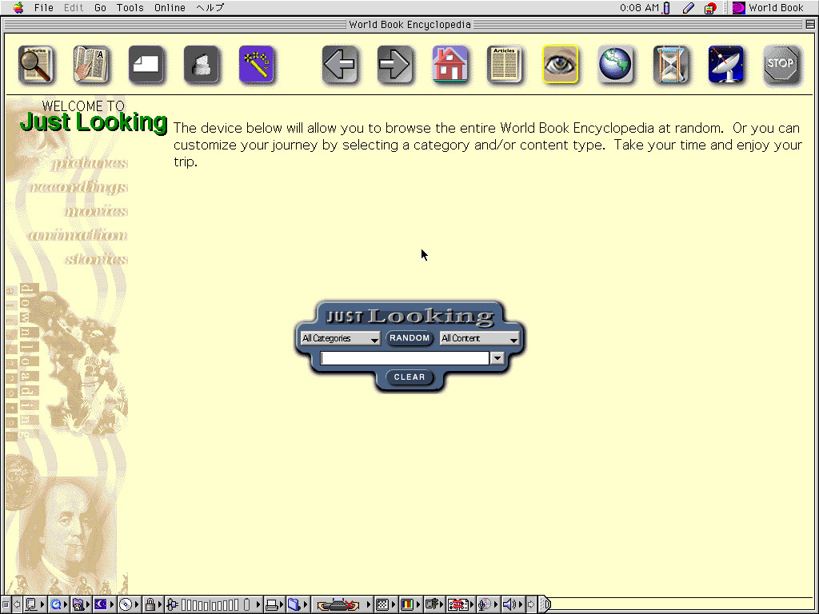
Task: Open the history dropdown arrow beside text field
Action: pos(497,358)
